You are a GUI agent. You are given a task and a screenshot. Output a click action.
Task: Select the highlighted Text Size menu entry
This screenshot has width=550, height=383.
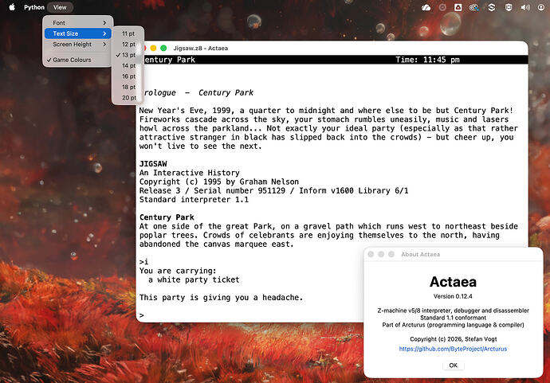78,33
